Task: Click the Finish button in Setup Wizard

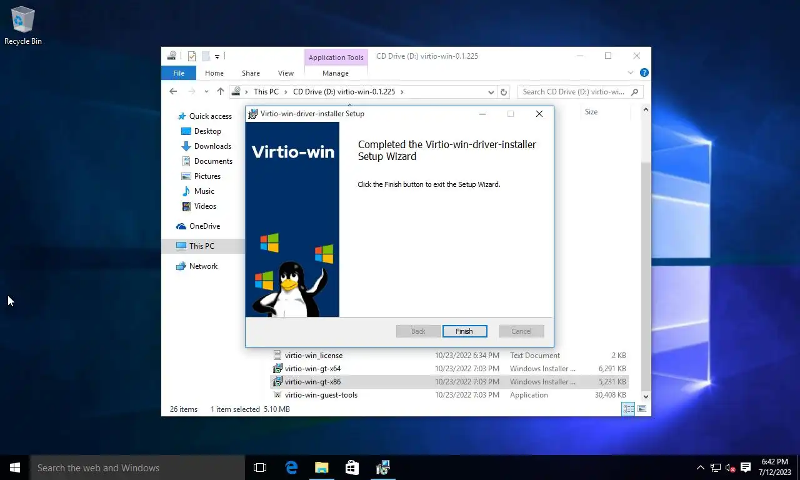Action: pos(464,331)
